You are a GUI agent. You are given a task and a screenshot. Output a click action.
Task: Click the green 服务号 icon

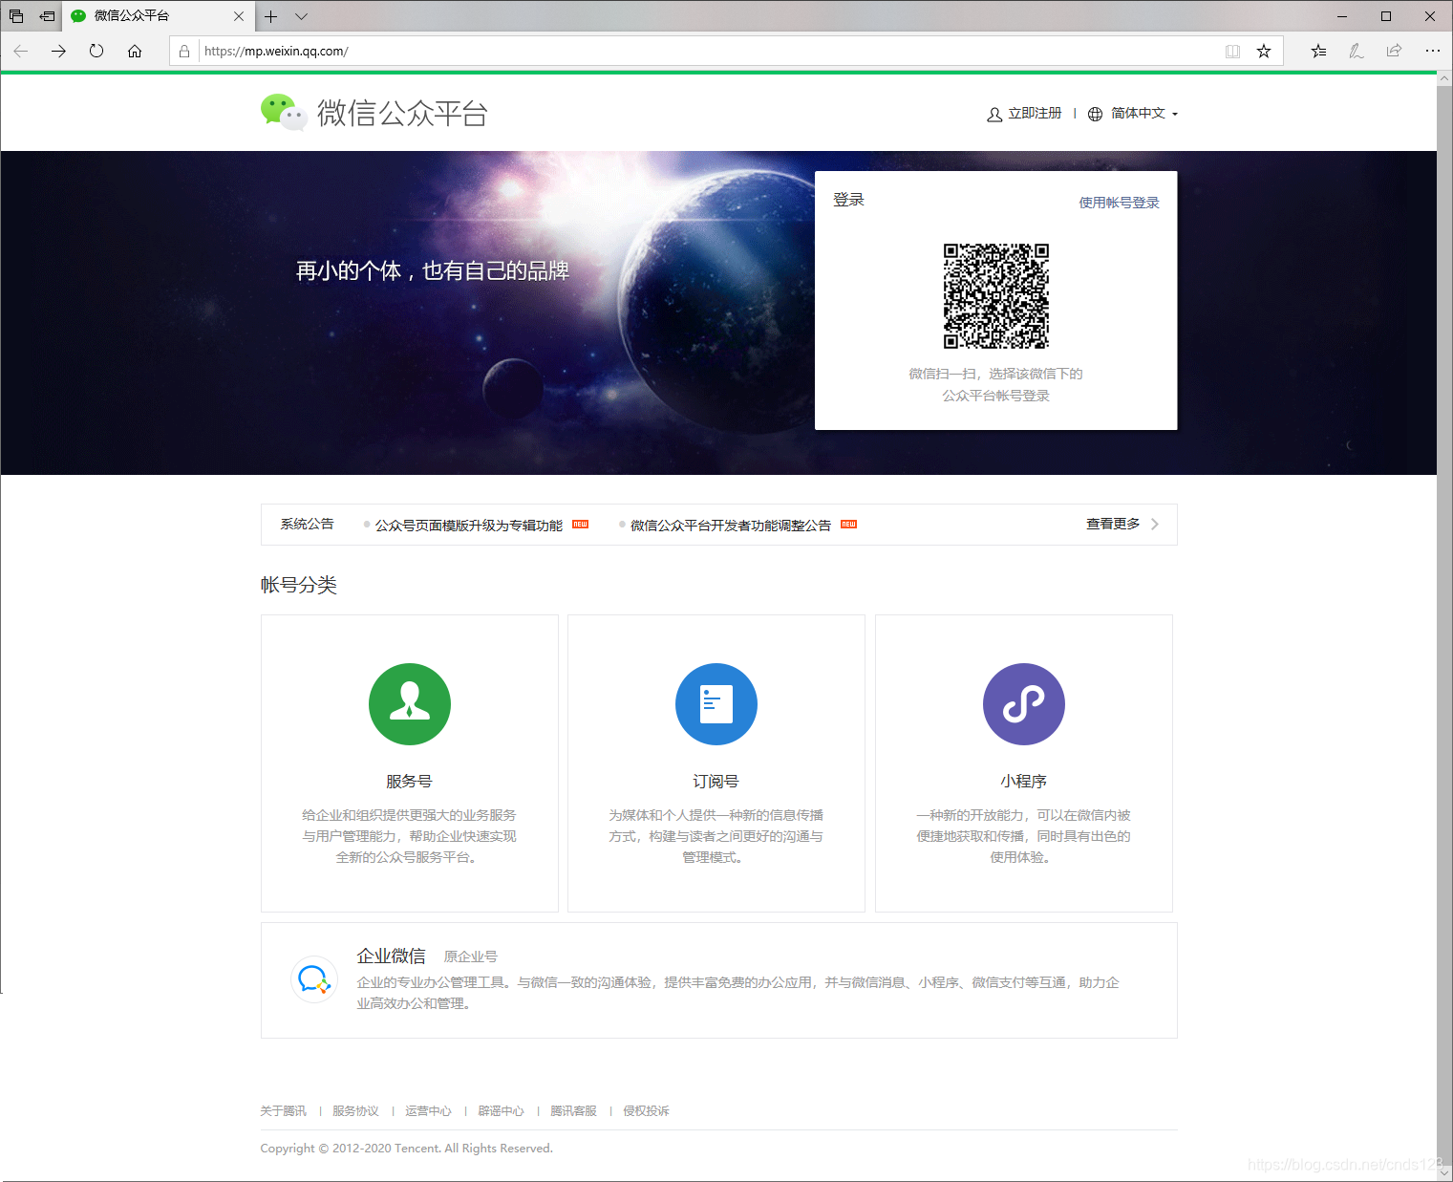pos(410,704)
